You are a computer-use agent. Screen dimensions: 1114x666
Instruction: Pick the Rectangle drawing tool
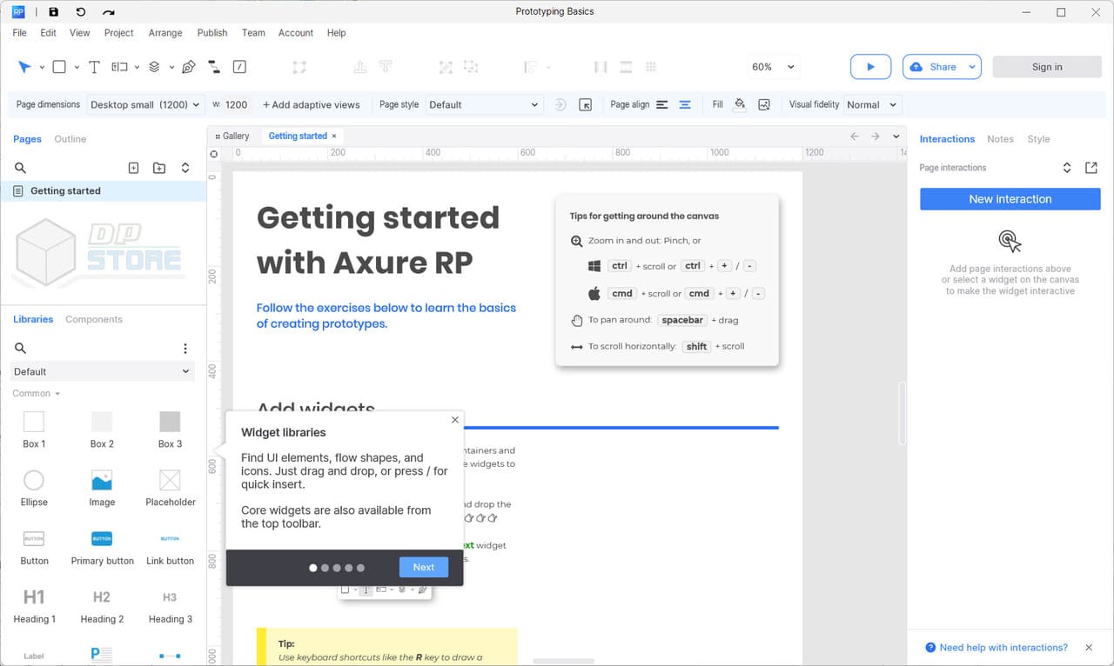coord(59,67)
